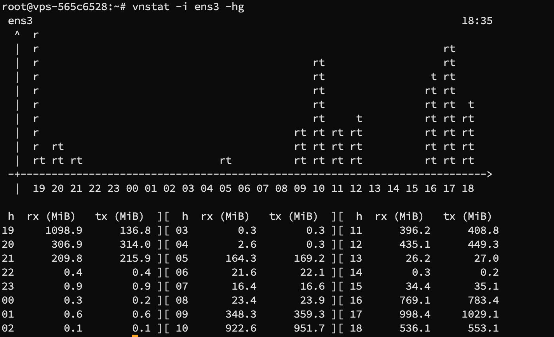The image size is (554, 337).
Task: Select the 1029.1 tx value for hour 17
Action: 480,314
